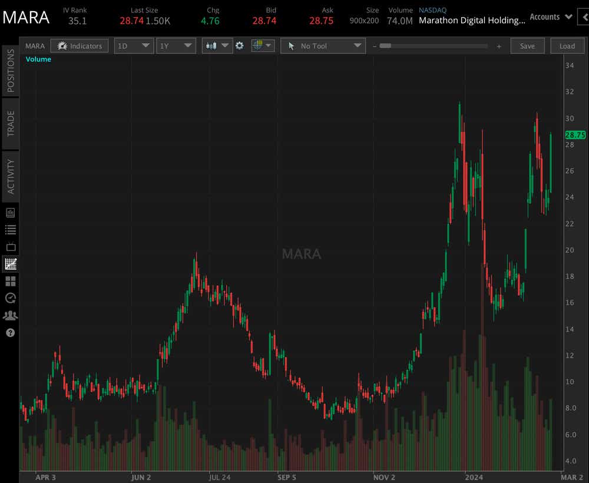Click the 20 price axis label
The height and width of the screenshot is (483, 589).
(x=570, y=250)
